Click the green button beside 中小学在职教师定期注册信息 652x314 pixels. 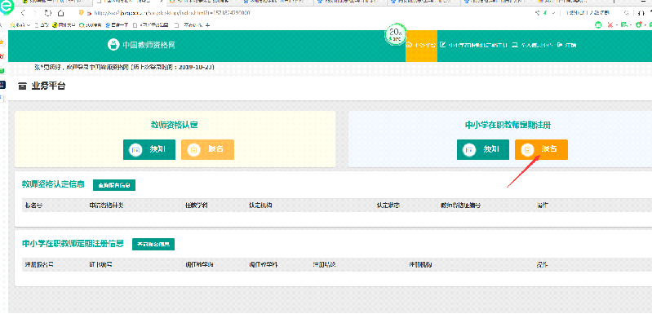pos(153,244)
